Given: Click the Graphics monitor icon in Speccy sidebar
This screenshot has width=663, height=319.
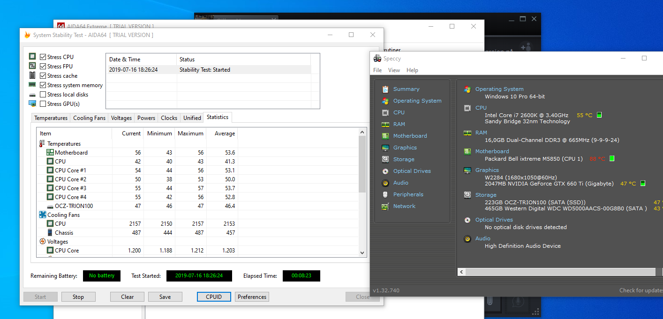Looking at the screenshot, I should (385, 148).
